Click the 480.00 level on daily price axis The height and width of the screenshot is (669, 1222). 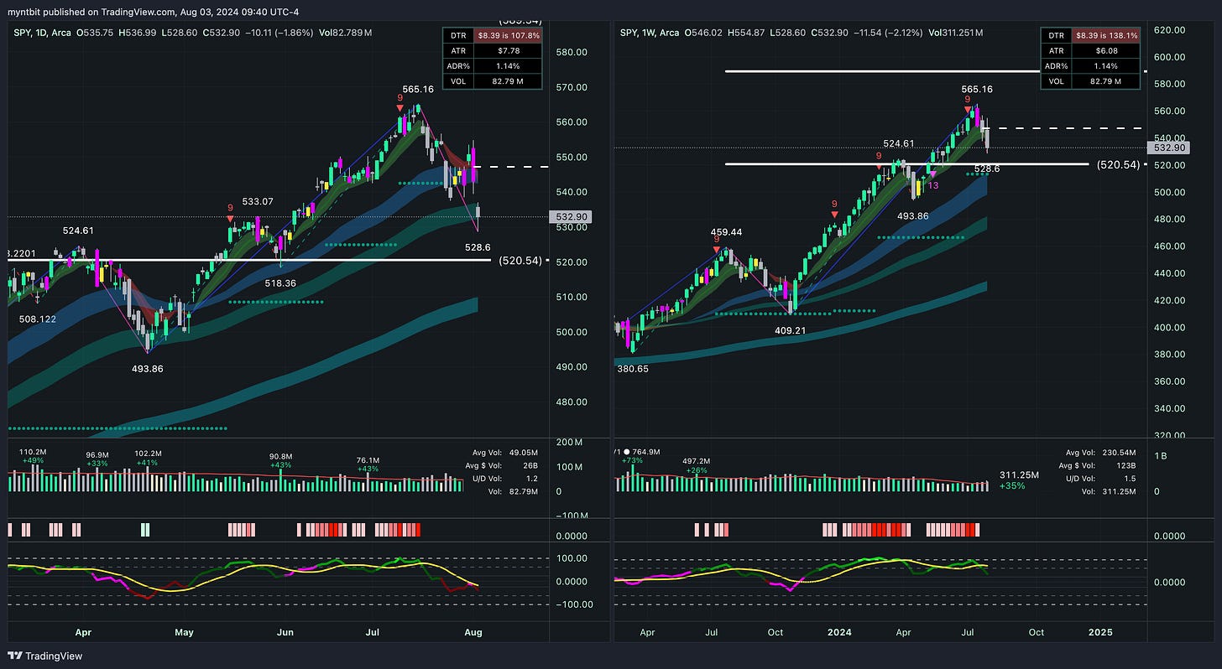571,402
